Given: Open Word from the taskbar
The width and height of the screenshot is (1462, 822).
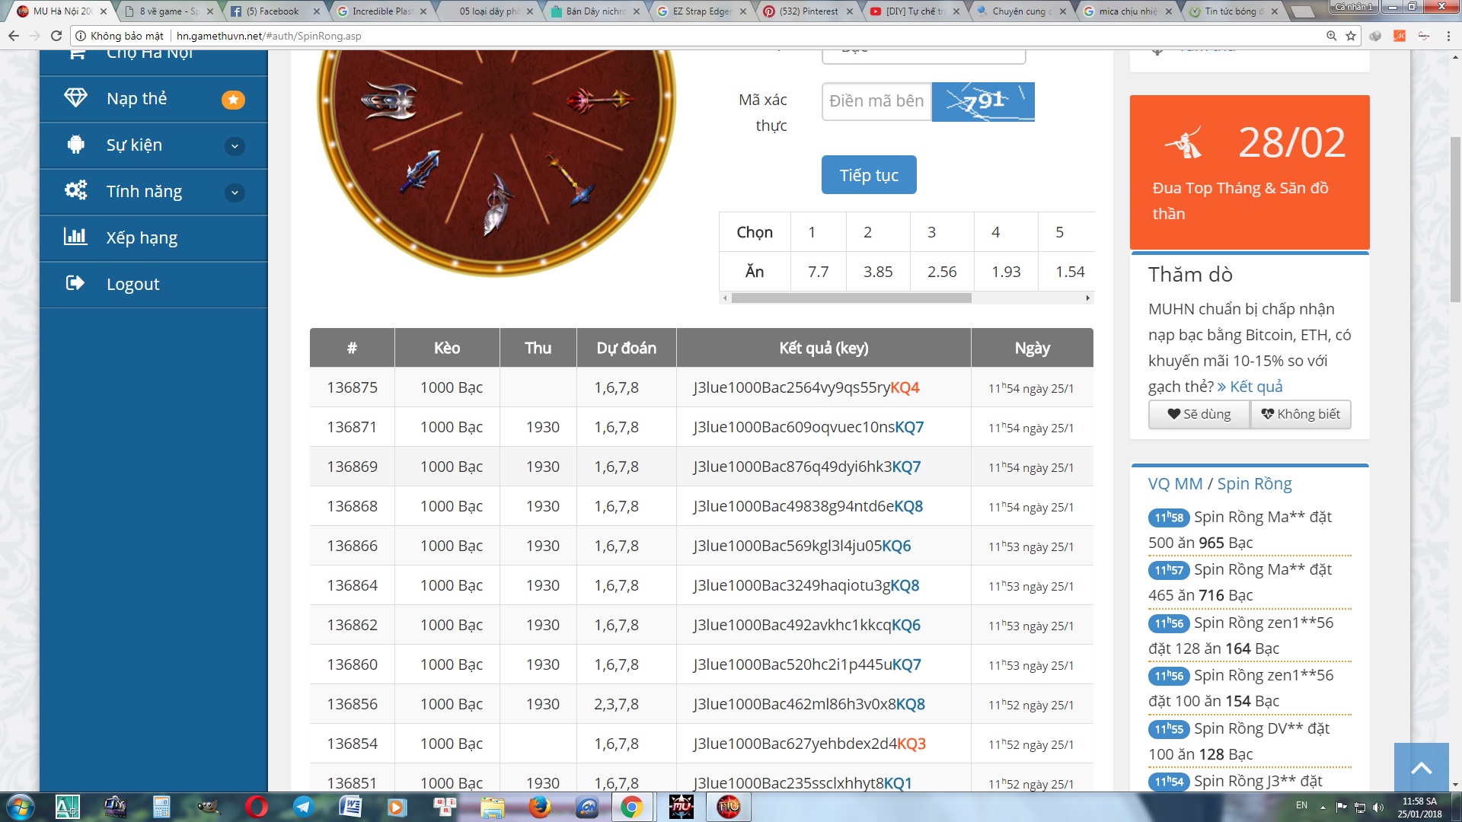Looking at the screenshot, I should coord(351,807).
